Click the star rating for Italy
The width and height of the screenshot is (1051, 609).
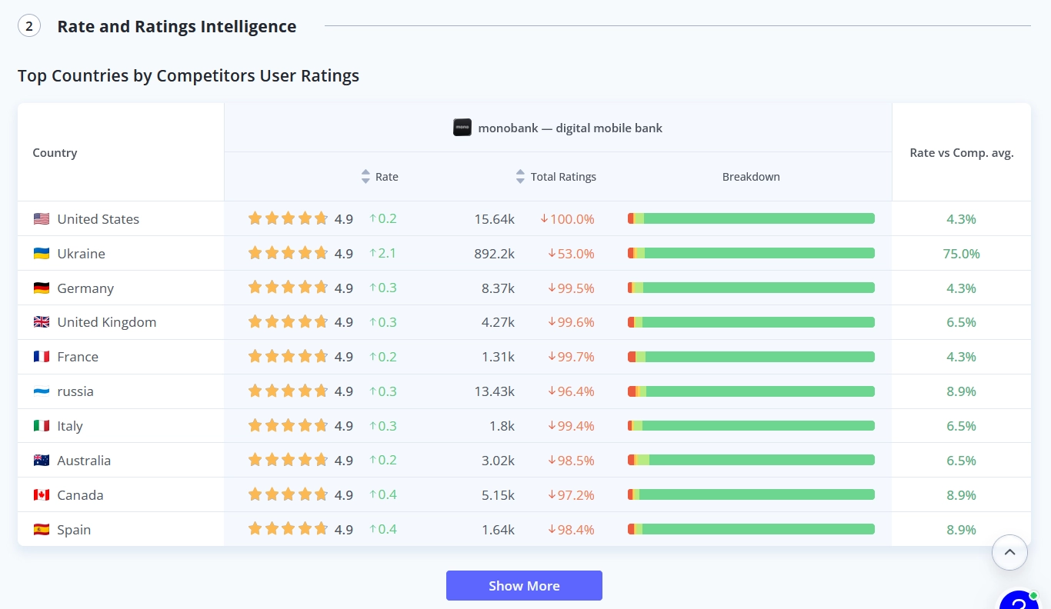coord(288,426)
